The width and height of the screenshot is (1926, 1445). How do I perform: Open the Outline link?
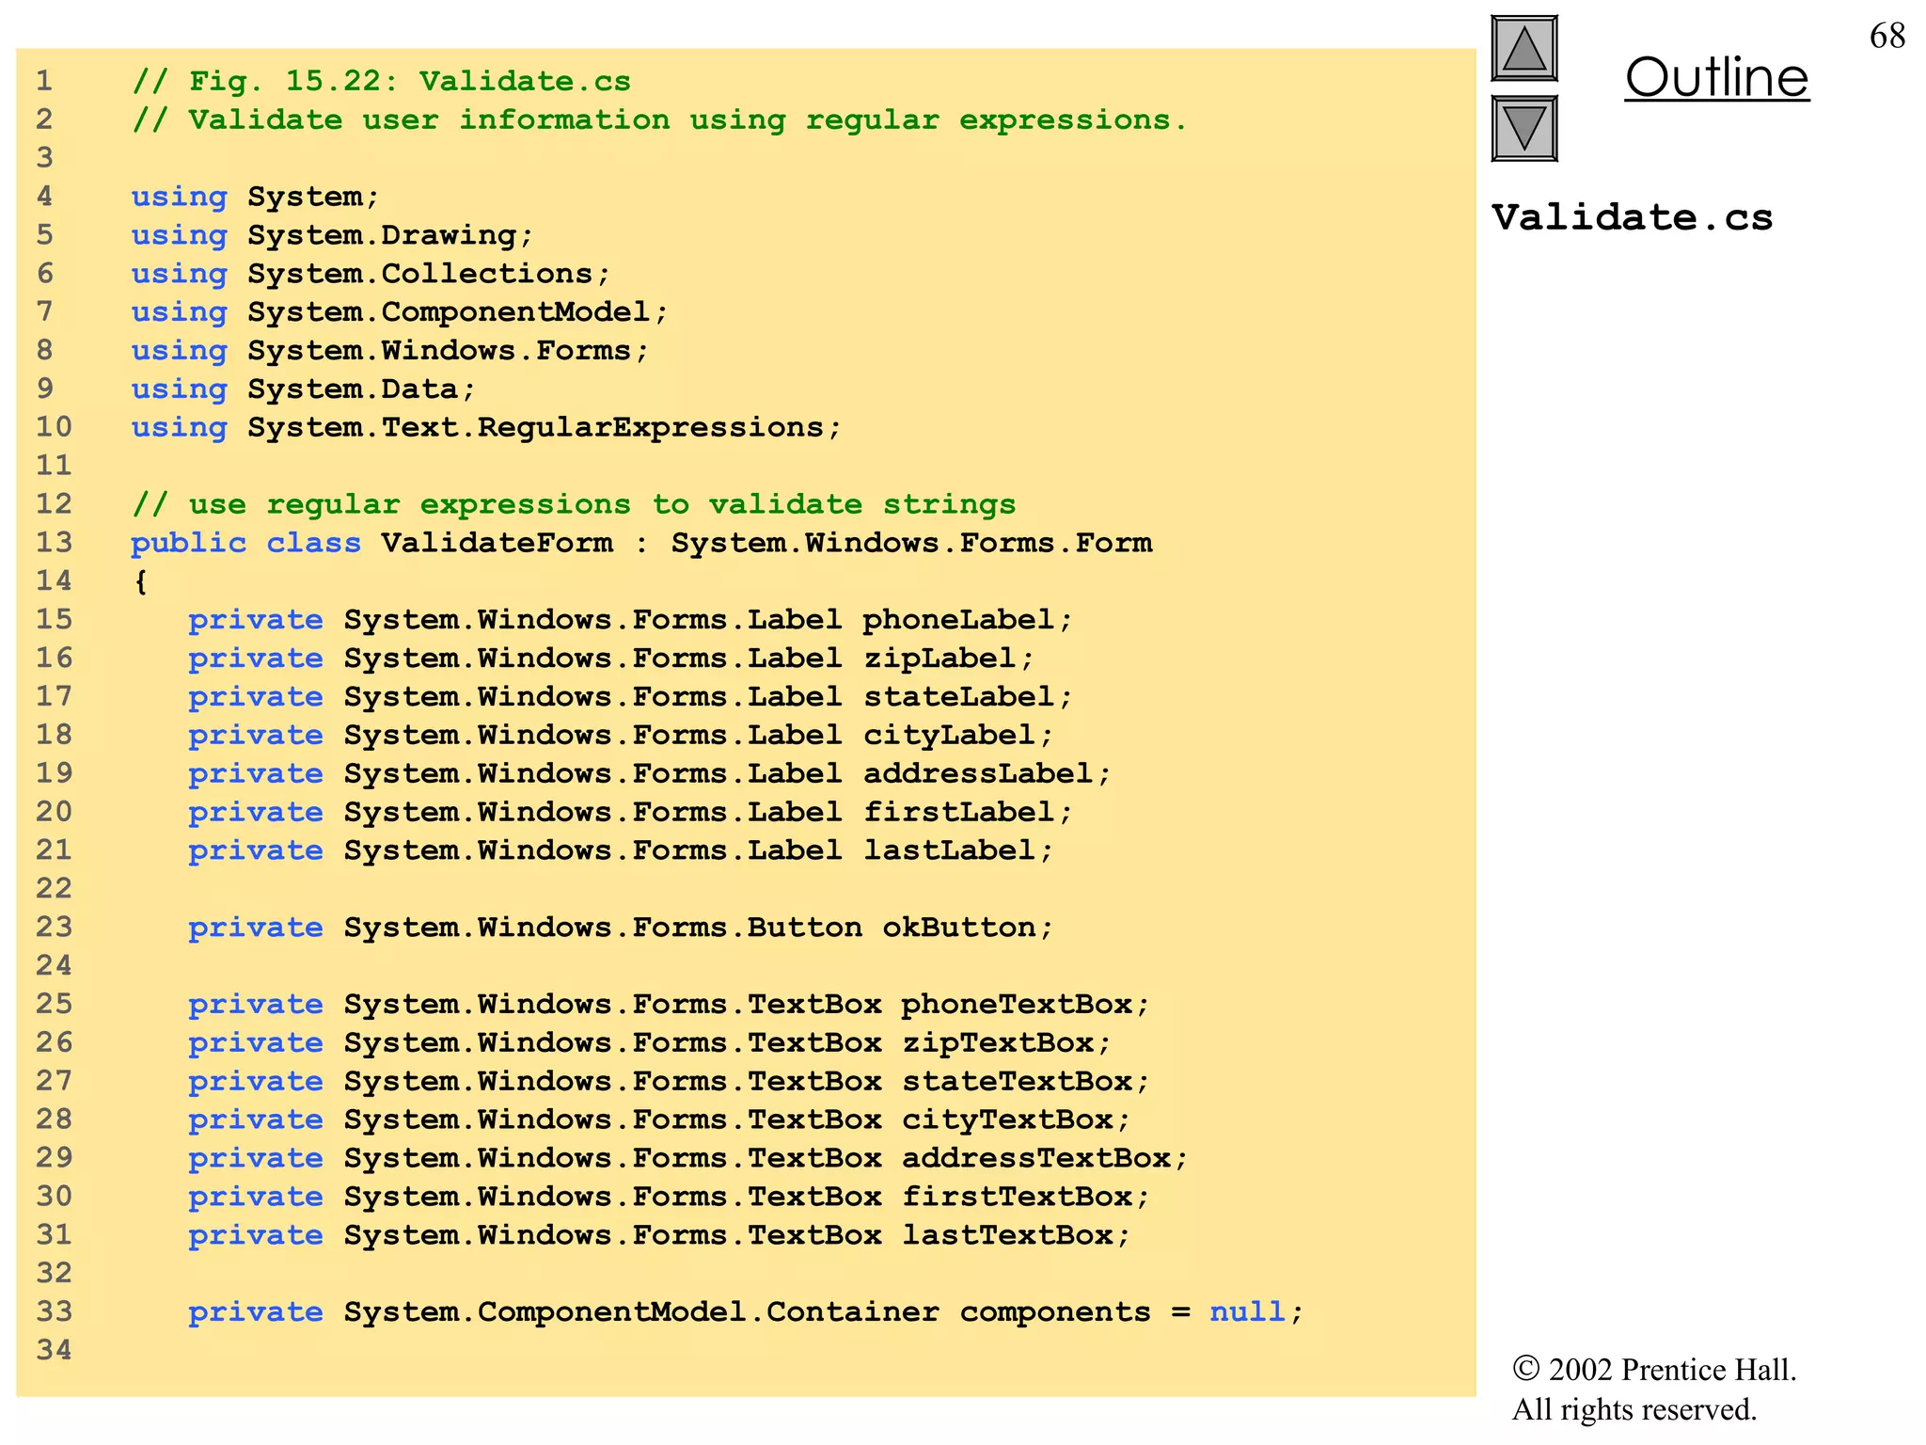pos(1716,77)
